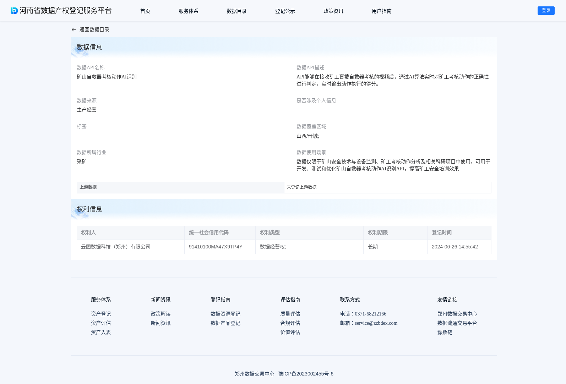Click the platform logo icon
Screen dimensions: 566x384
click(14, 11)
